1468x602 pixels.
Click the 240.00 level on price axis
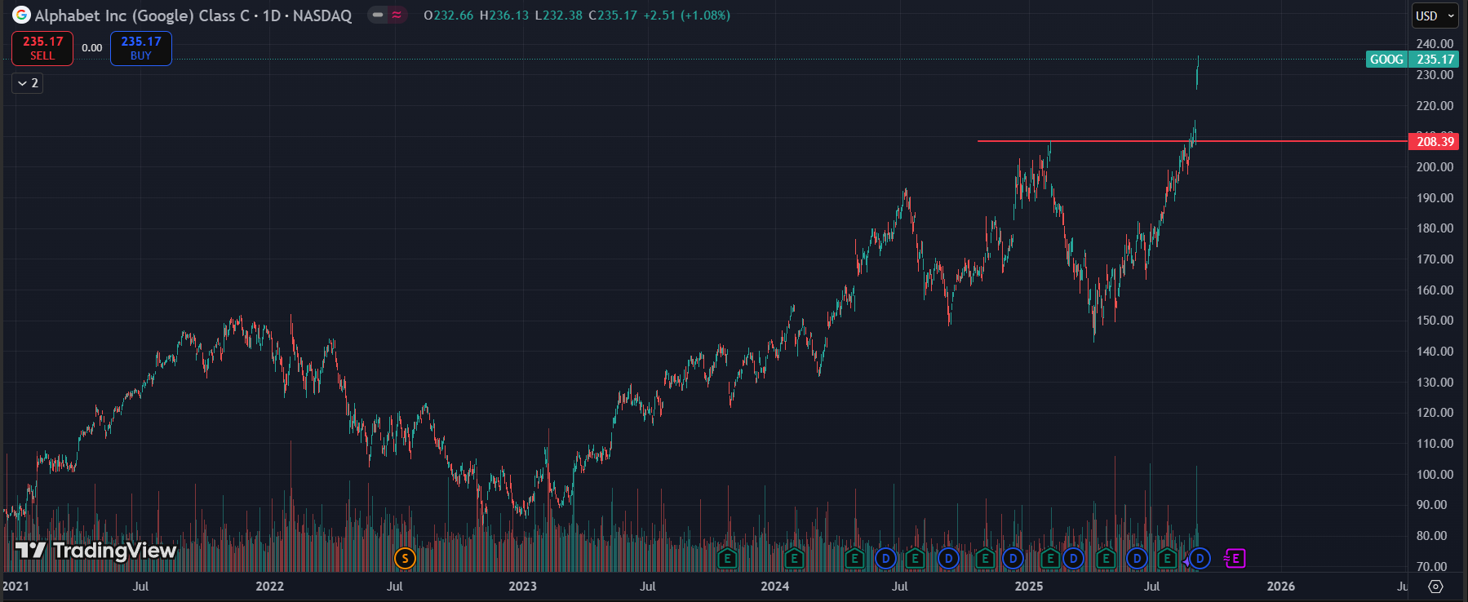point(1435,44)
